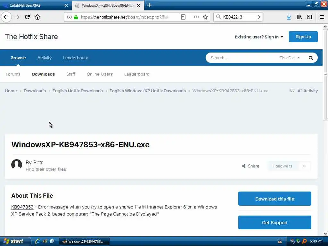Screen dimensions: 328x246
Task: Open the browser home page icon
Action: [x=37, y=17]
